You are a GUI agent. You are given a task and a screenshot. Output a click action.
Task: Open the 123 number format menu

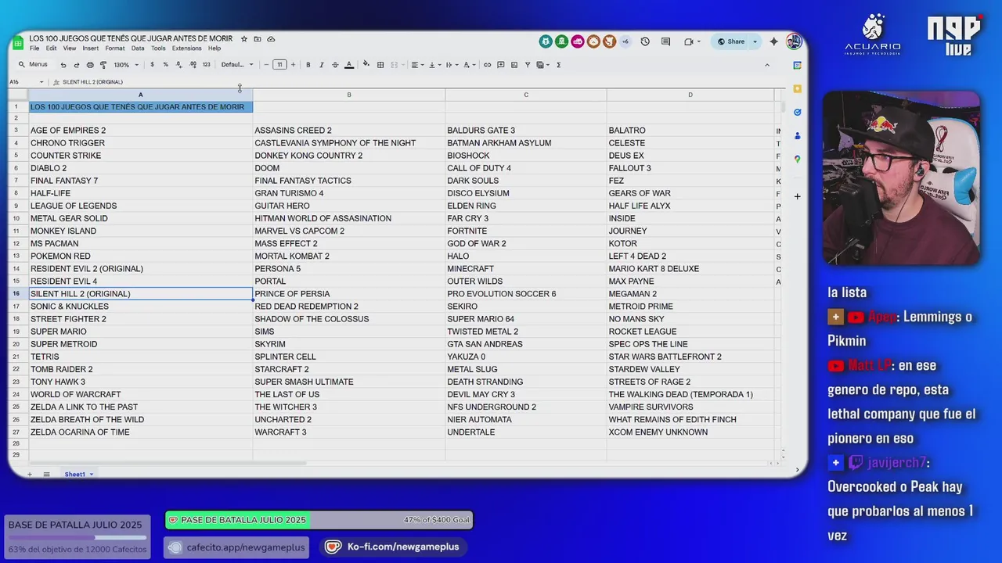tap(206, 65)
